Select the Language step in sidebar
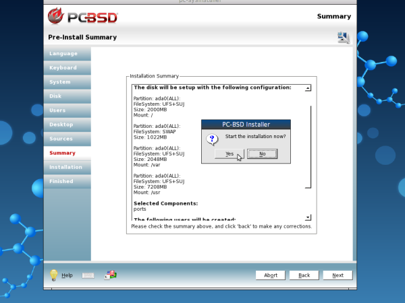405x303 pixels. point(67,54)
